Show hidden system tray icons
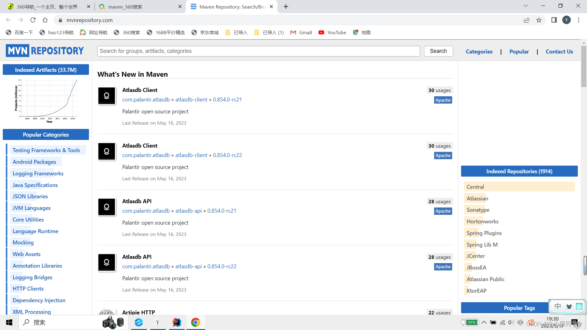This screenshot has width=587, height=330. click(x=484, y=322)
